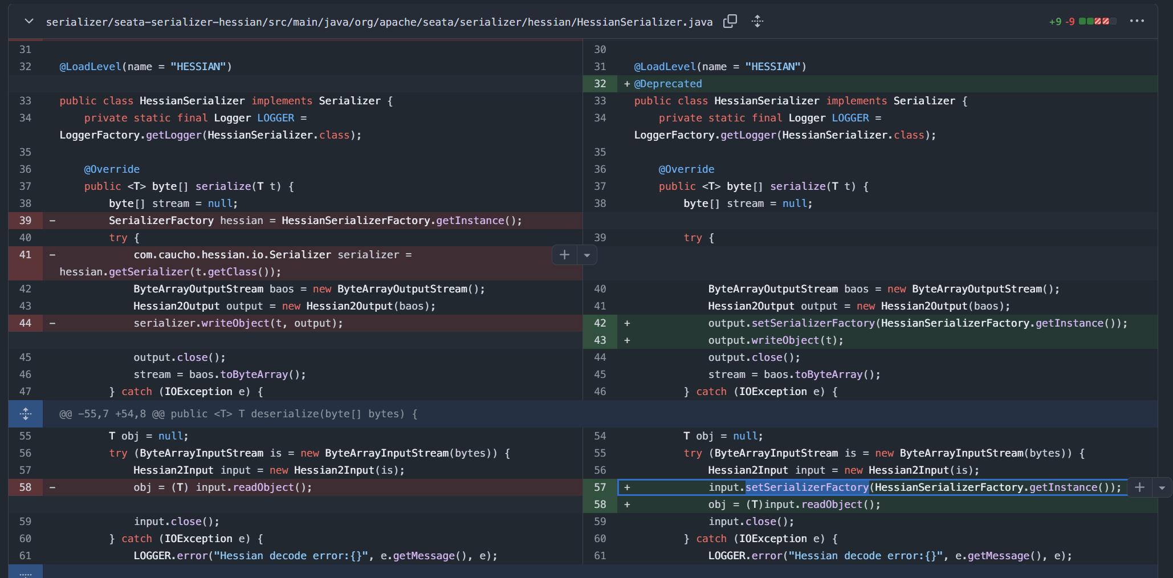Select removed line number 58 on left
The width and height of the screenshot is (1173, 578).
(x=26, y=487)
